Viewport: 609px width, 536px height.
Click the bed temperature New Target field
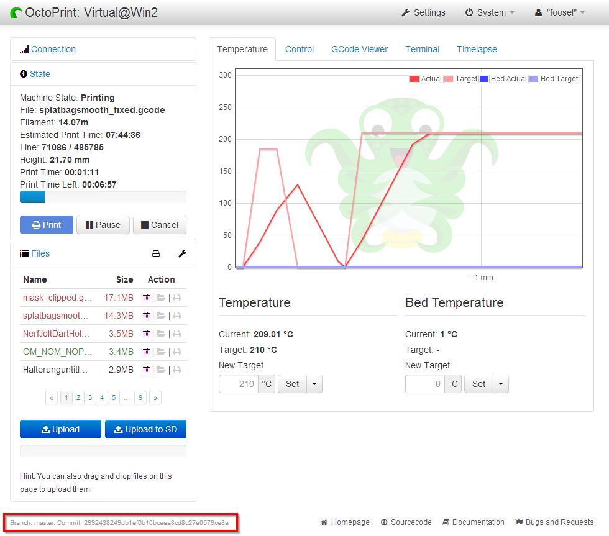pyautogui.click(x=425, y=384)
